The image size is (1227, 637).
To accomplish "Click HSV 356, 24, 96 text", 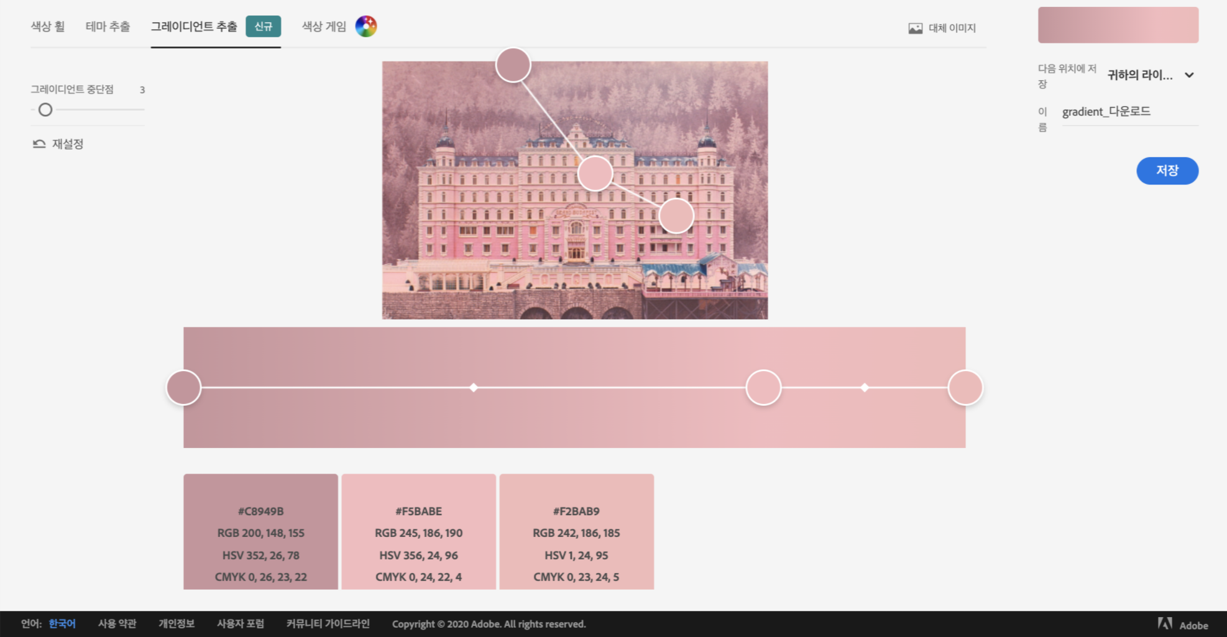I will click(x=419, y=556).
